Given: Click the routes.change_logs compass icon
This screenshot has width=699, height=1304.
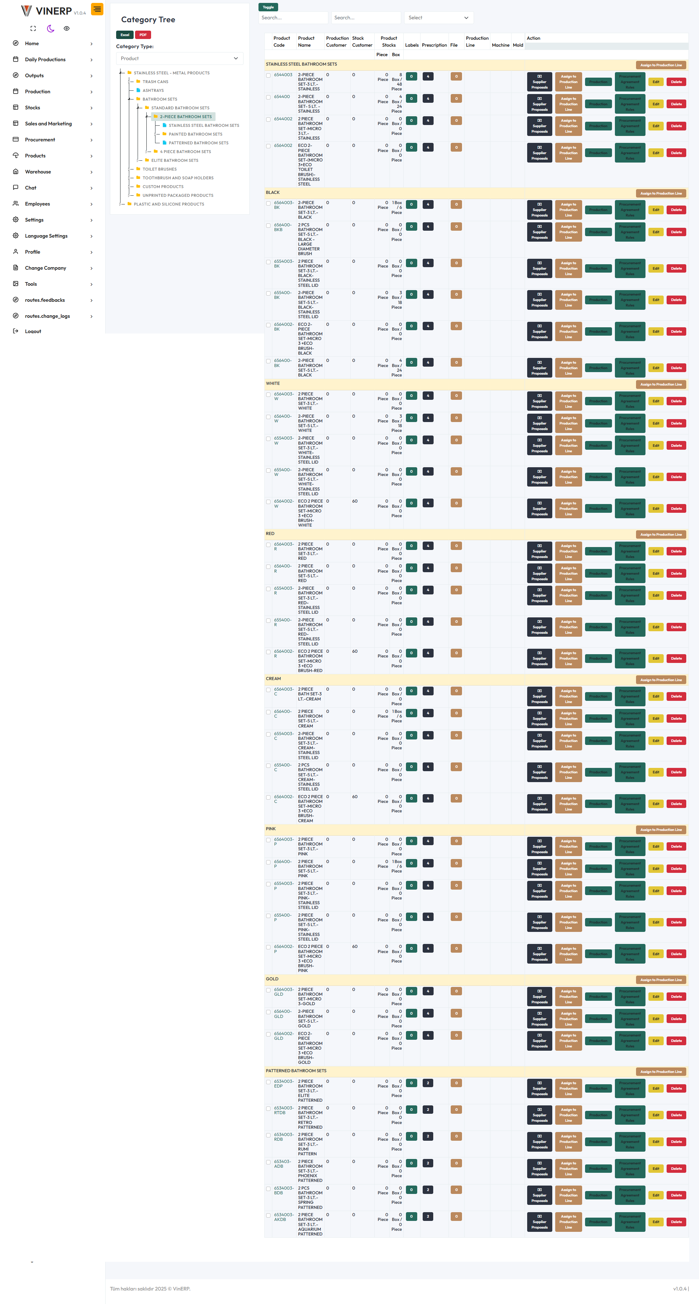Looking at the screenshot, I should click(x=16, y=316).
